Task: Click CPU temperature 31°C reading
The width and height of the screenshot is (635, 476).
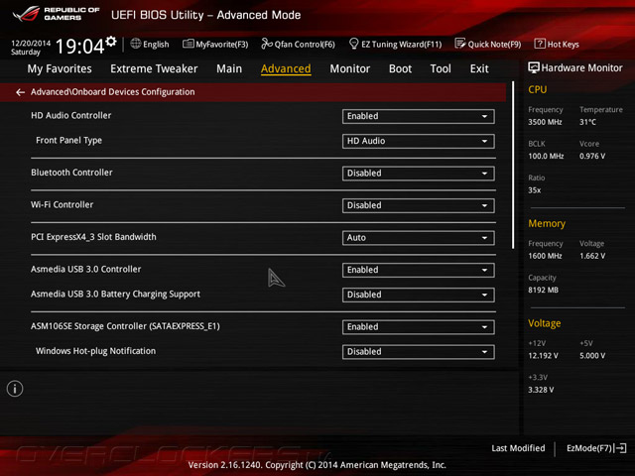Action: pos(587,122)
